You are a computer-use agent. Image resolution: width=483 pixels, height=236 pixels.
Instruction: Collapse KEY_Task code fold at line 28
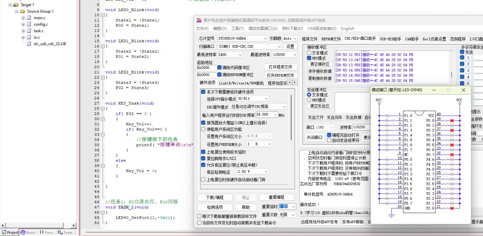[103, 109]
